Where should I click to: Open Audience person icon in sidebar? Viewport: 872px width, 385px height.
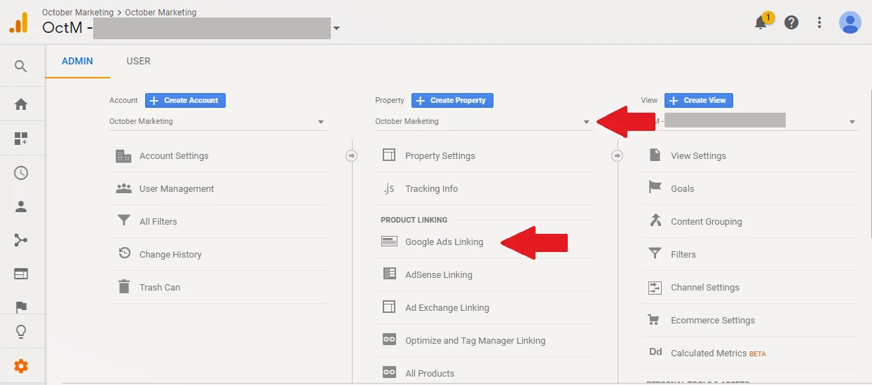point(21,206)
